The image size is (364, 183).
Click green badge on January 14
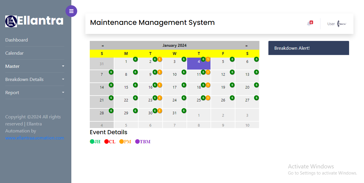tap(111, 85)
